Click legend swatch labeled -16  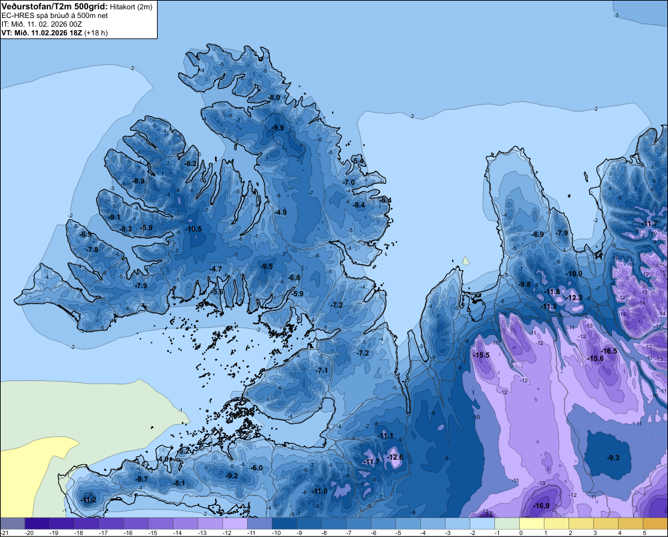click(136, 523)
